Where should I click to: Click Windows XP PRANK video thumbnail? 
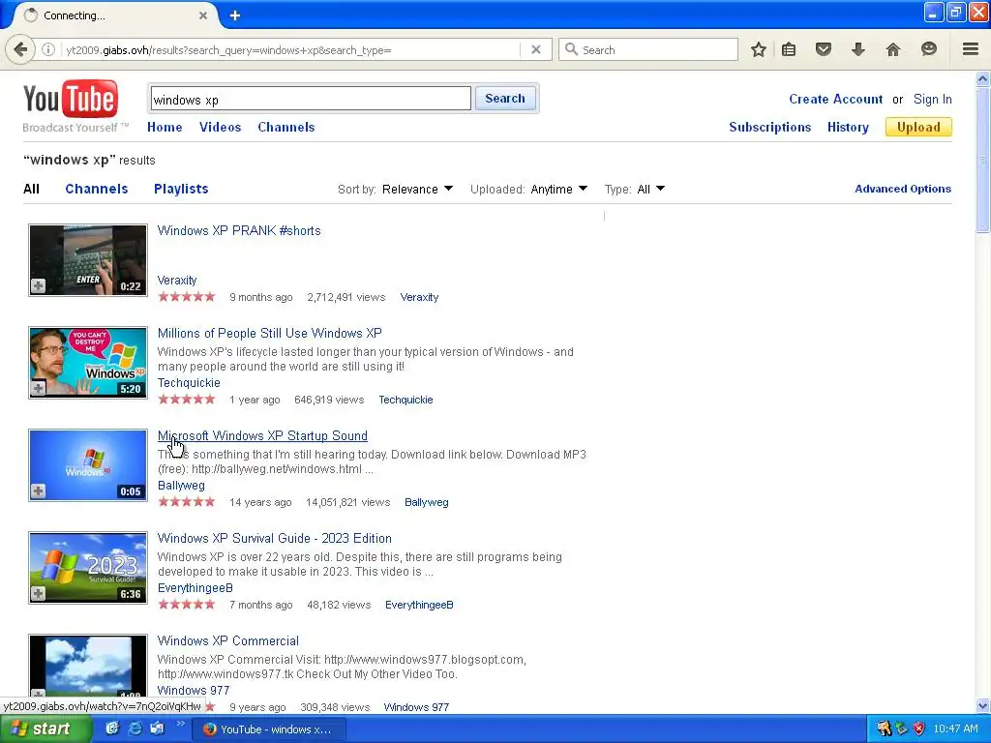(x=88, y=259)
